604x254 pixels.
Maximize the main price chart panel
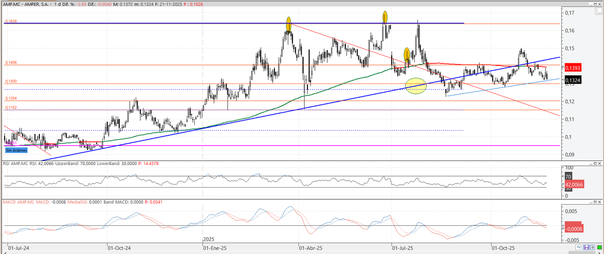click(x=595, y=4)
